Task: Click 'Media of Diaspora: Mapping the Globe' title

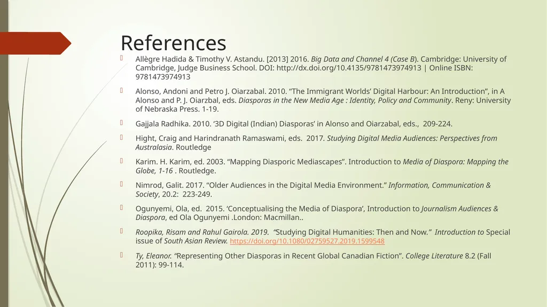Action: coord(321,166)
